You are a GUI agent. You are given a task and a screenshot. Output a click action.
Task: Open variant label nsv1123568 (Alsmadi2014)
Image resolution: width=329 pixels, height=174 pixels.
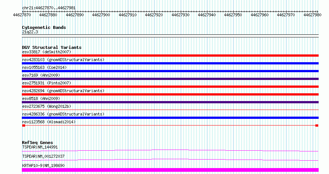tap(49, 122)
